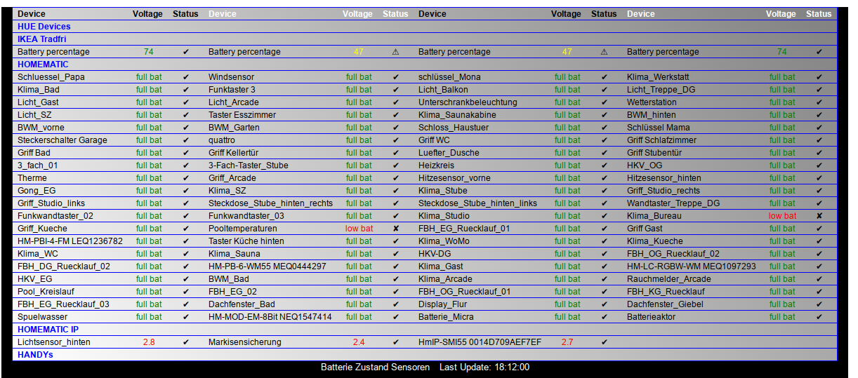Click the 2.4 voltage of Markisensicherung

pos(359,342)
